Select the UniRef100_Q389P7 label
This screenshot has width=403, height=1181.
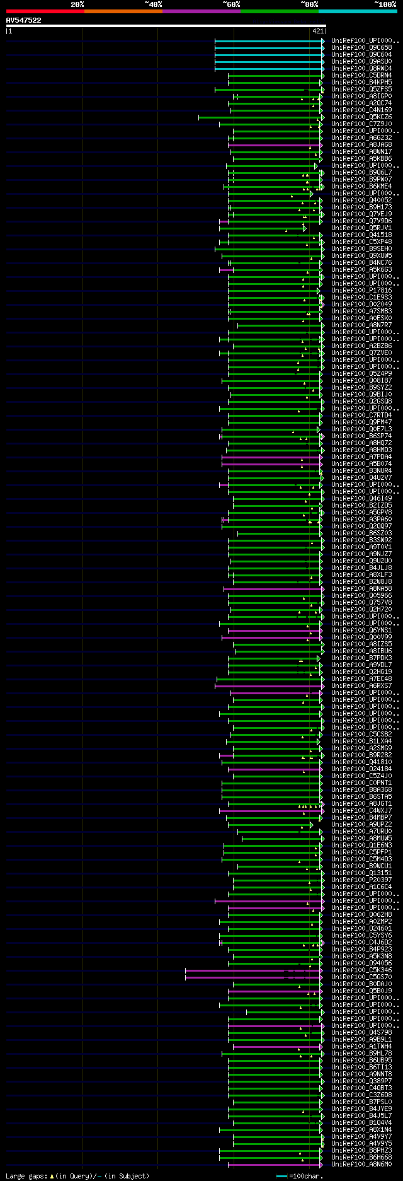tap(361, 1081)
